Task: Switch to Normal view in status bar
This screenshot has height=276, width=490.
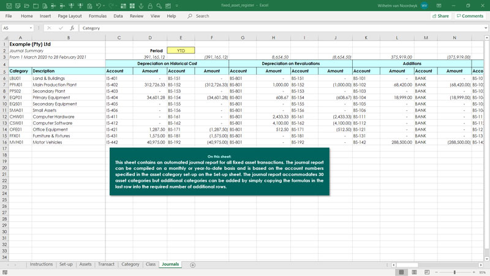Action: pos(401,272)
